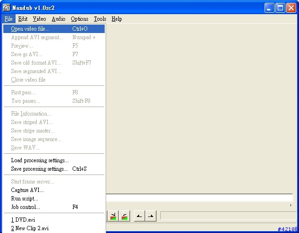
Task: Click the grayed Close video file item
Action: pyautogui.click(x=54, y=80)
